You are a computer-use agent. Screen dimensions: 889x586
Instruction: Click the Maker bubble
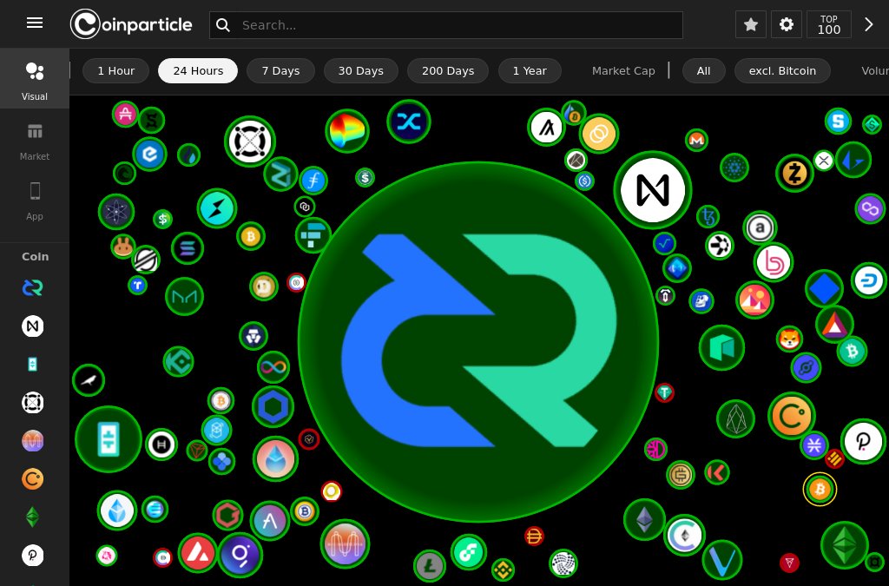pos(184,296)
